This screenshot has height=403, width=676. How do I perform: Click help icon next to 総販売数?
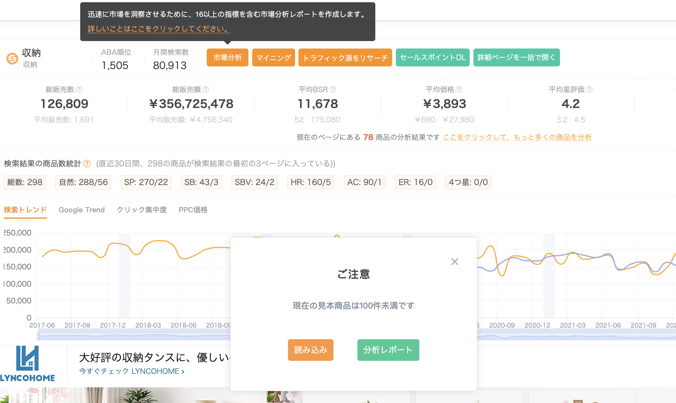pyautogui.click(x=79, y=90)
